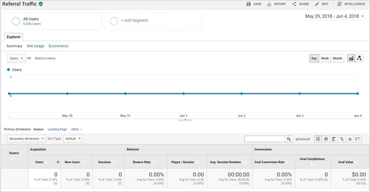Select Landing Page as primary dimension

57,129
